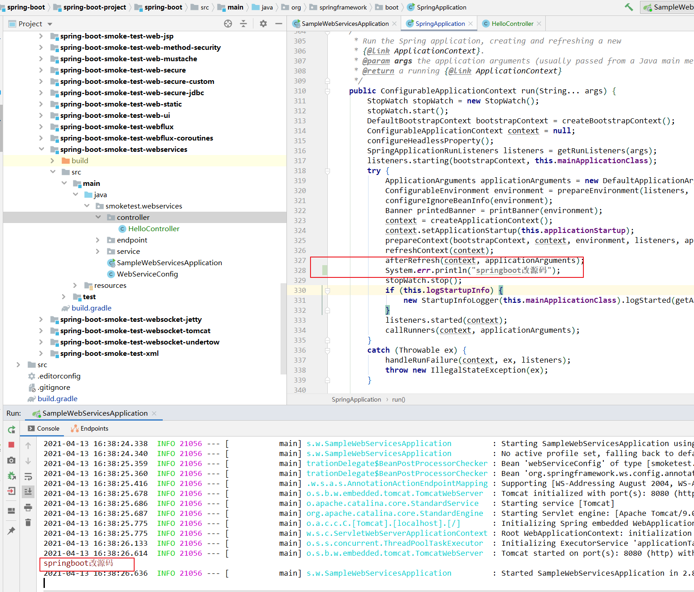Click the locate current file crosshair icon
This screenshot has height=592, width=694.
228,24
